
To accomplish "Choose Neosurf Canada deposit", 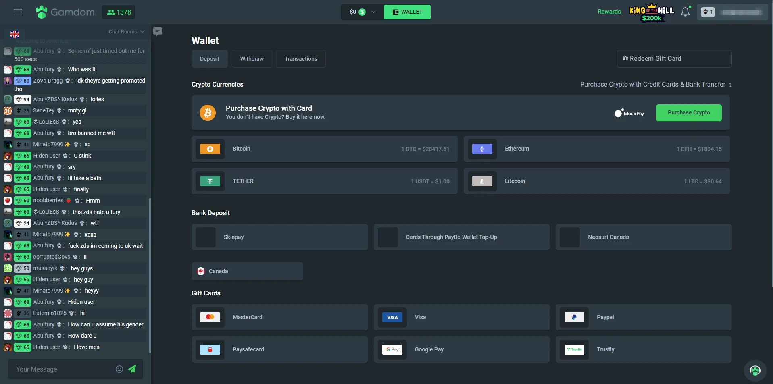I will pos(644,237).
